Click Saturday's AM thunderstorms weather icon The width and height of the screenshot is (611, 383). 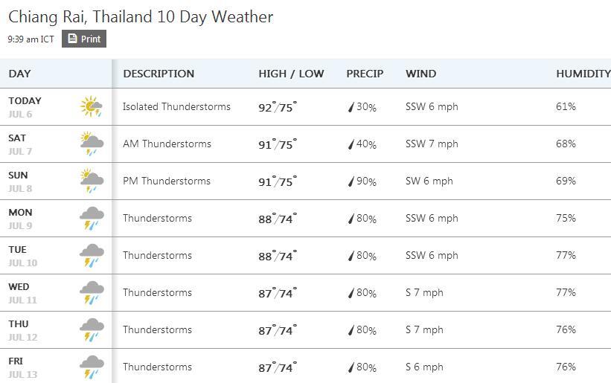92,144
